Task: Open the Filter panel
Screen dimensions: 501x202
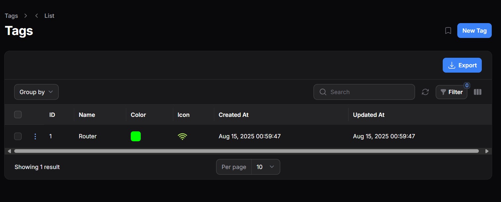Action: [x=451, y=92]
